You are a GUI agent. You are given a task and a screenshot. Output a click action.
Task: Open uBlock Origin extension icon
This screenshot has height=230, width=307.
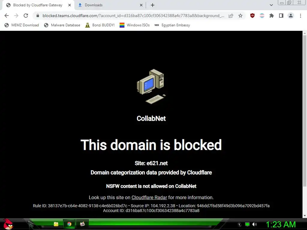pyautogui.click(x=252, y=16)
